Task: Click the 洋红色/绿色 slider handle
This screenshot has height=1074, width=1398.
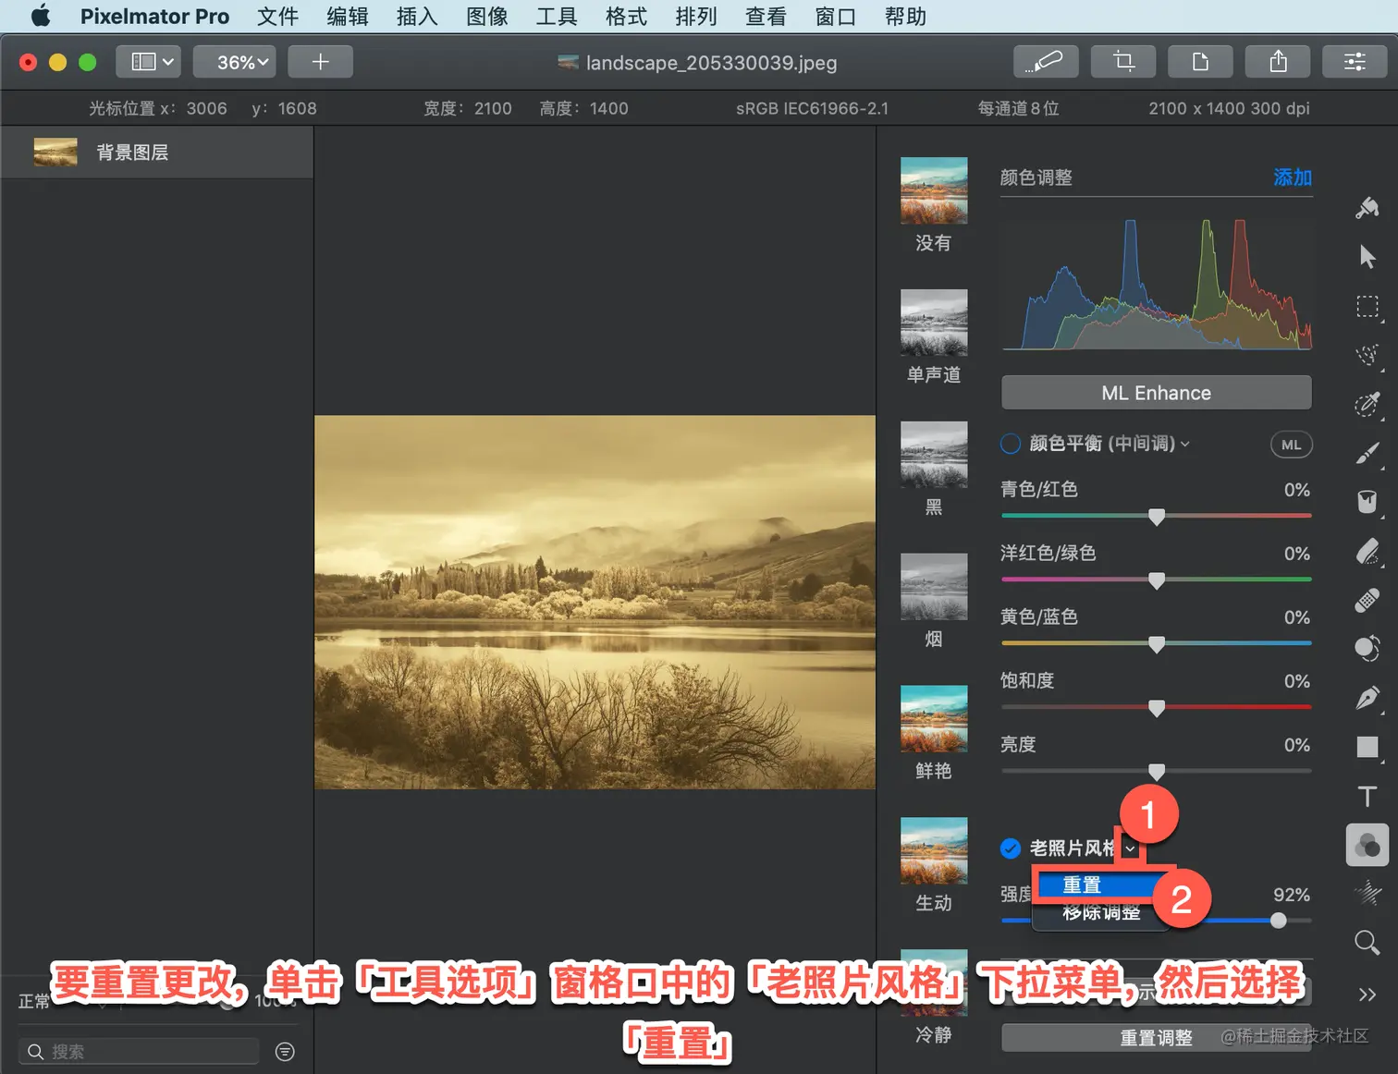Action: click(x=1157, y=580)
